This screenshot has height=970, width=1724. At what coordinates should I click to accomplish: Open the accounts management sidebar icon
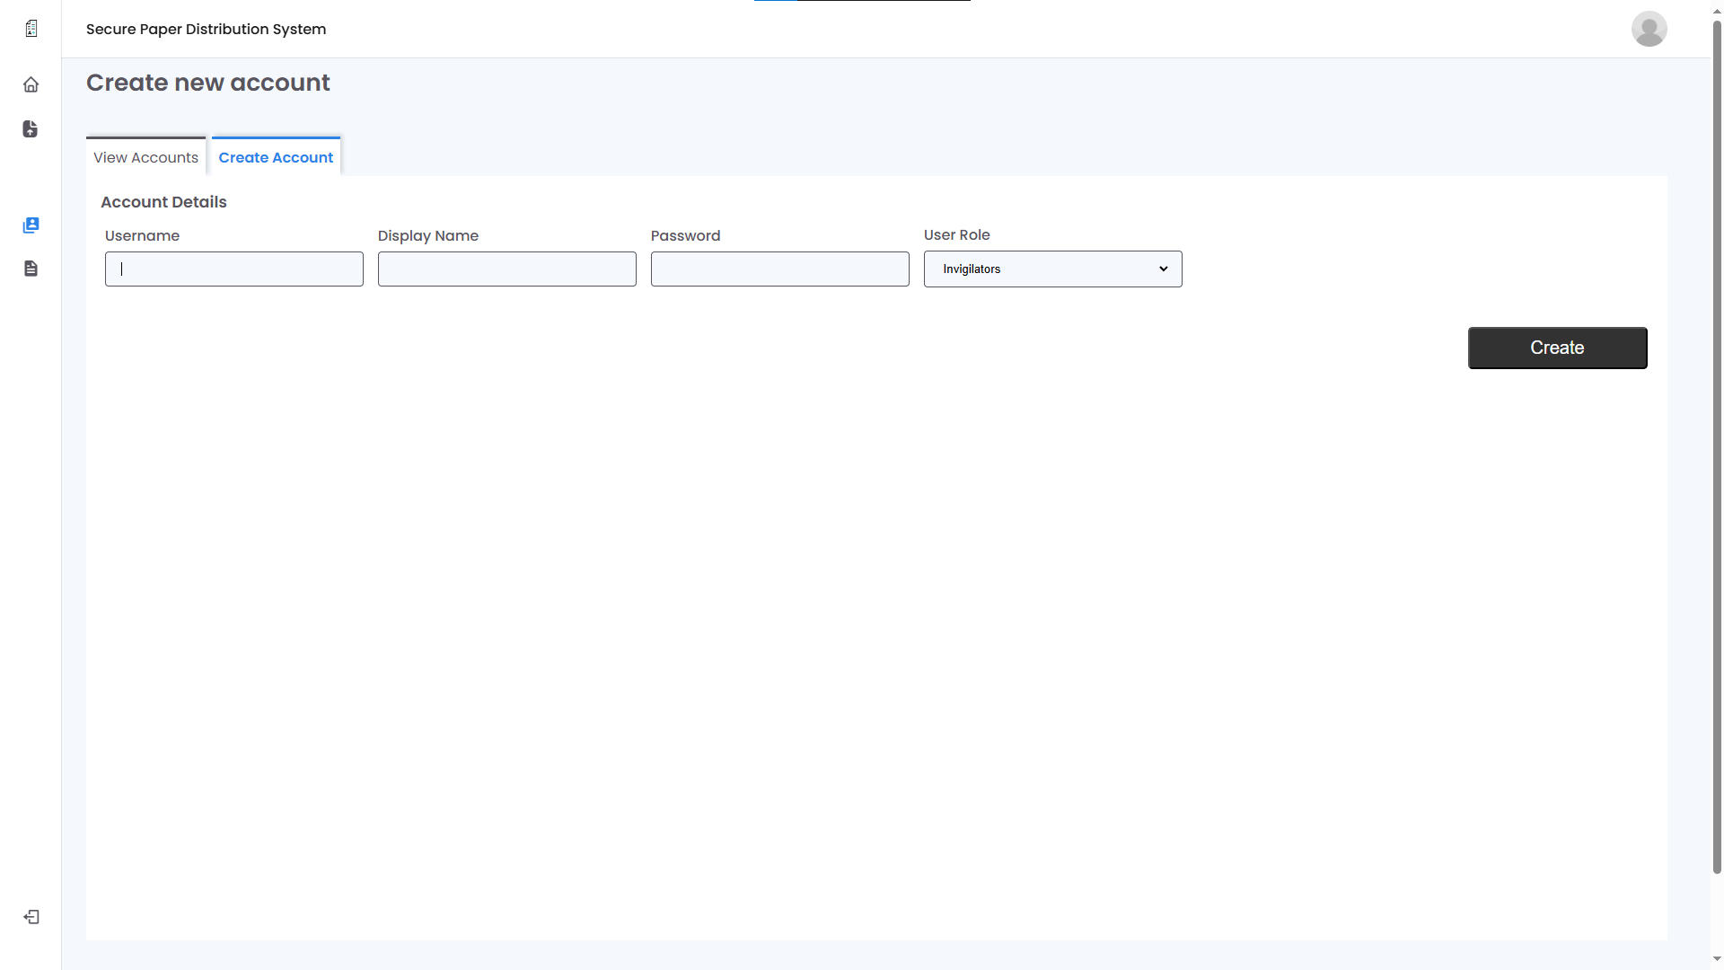(x=31, y=225)
